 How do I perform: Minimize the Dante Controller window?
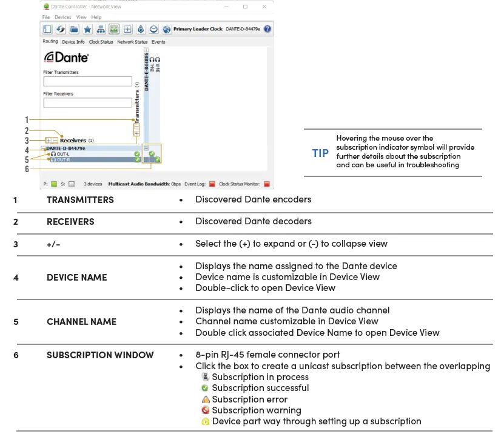point(226,7)
